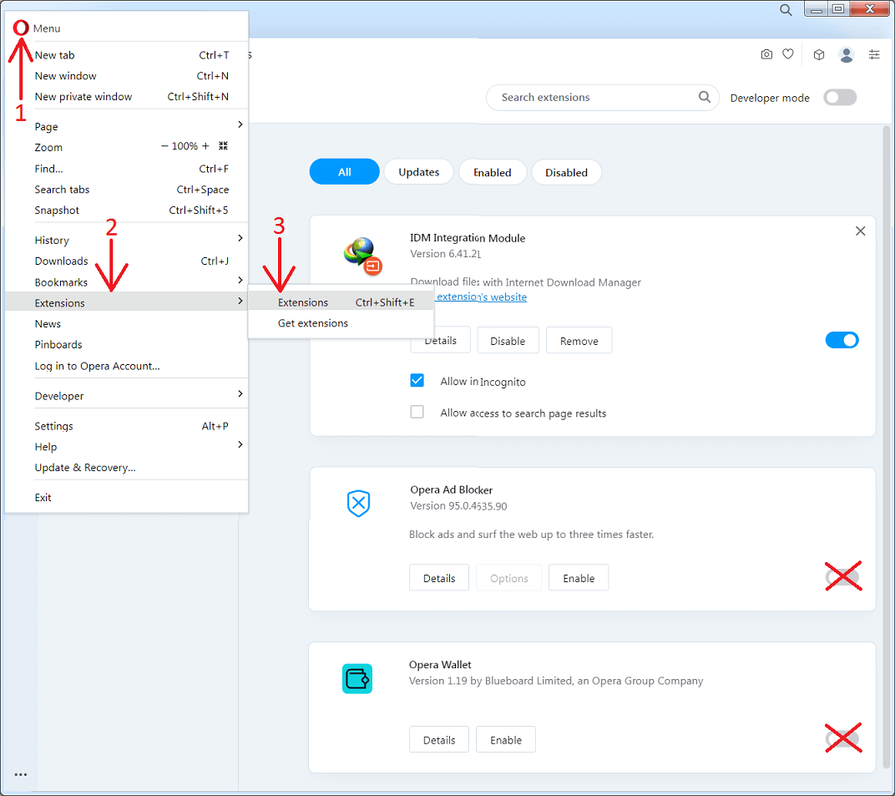Click the Opera Ad Blocker shield icon

[x=358, y=504]
